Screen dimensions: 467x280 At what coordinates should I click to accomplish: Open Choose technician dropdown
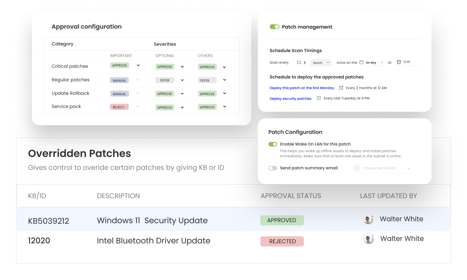[x=408, y=168]
